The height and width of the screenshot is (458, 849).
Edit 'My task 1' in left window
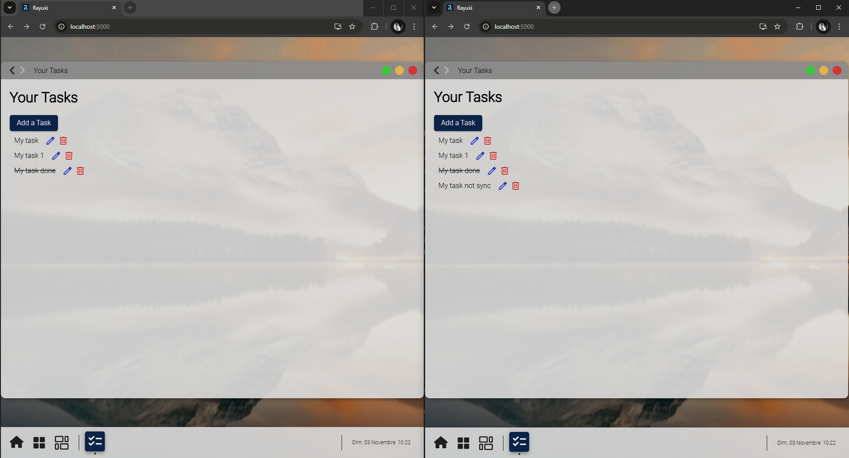pyautogui.click(x=56, y=156)
